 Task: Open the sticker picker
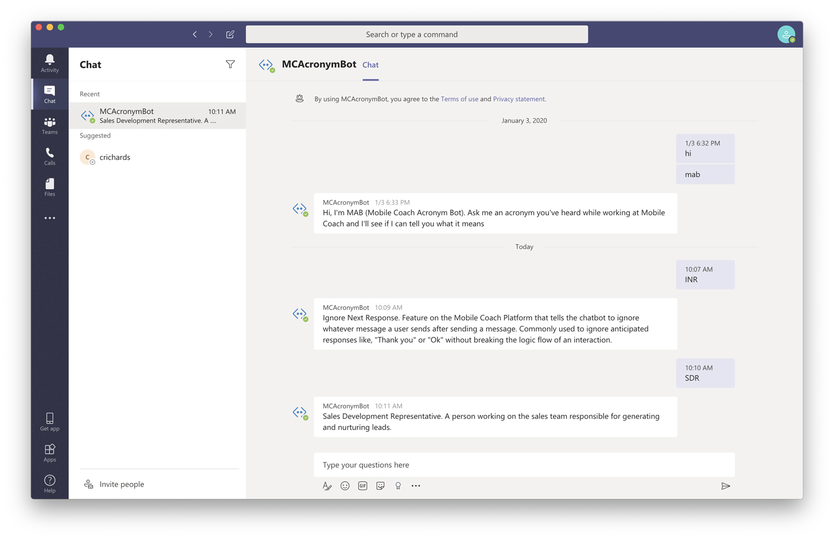(380, 486)
